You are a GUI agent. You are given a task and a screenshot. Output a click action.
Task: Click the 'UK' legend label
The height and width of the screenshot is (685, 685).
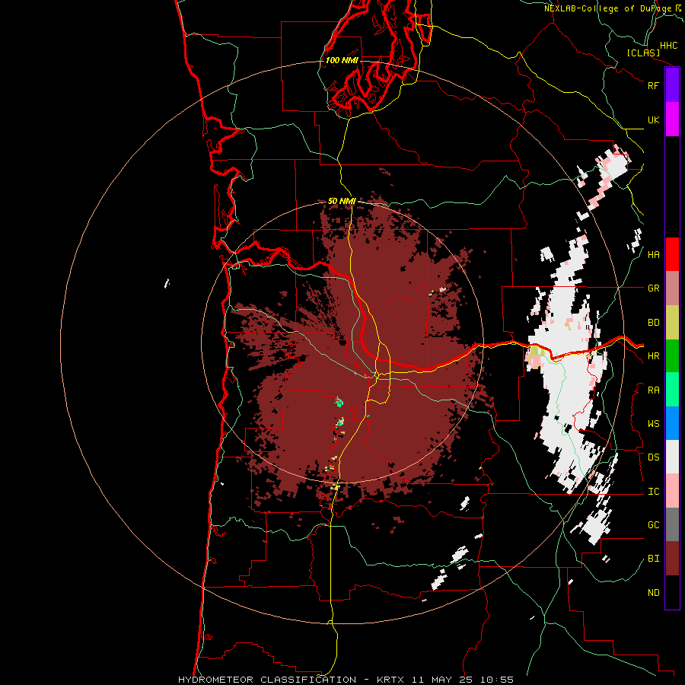pyautogui.click(x=653, y=119)
